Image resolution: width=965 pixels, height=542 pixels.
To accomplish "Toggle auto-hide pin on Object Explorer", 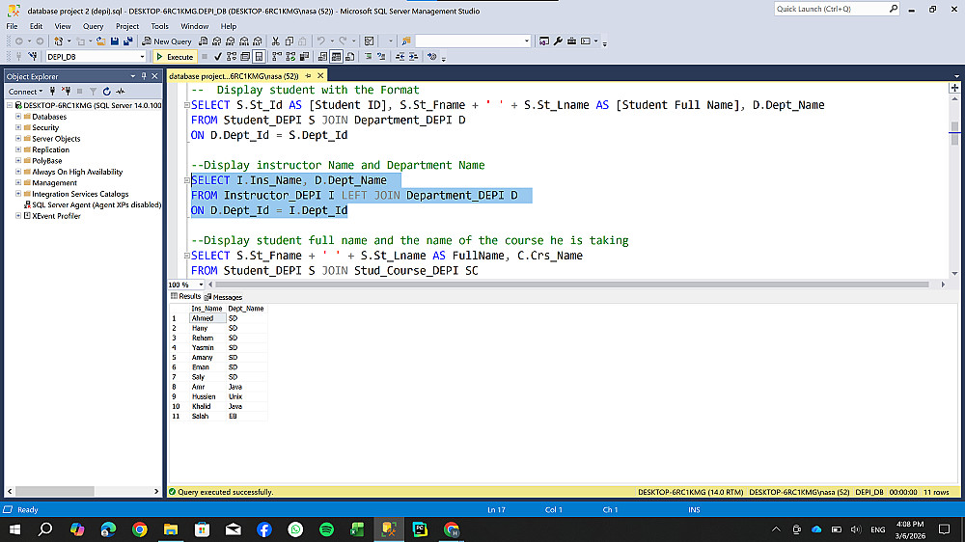I will (144, 76).
